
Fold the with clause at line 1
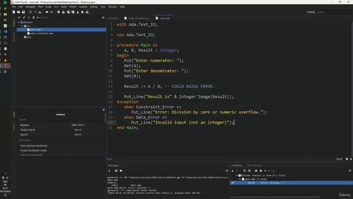pyautogui.click(x=115, y=24)
